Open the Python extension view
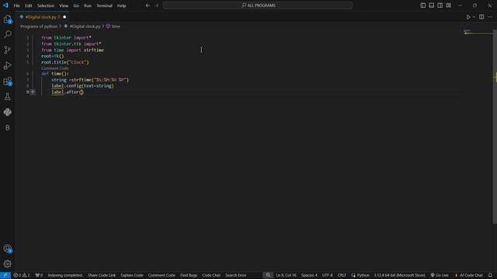Screen dimensions: 497x279 (x=8, y=112)
